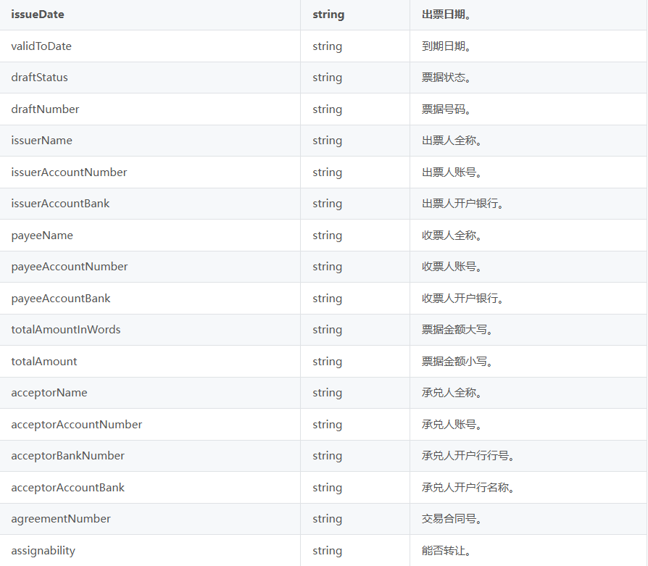
Task: Click the issuerName parameter cell
Action: [x=41, y=141]
